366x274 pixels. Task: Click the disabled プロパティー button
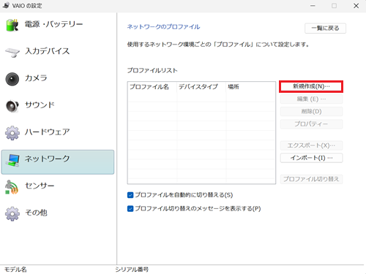point(311,124)
